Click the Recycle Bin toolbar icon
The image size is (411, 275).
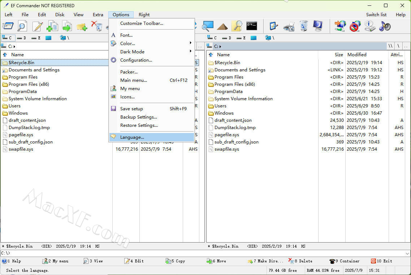click(304, 26)
